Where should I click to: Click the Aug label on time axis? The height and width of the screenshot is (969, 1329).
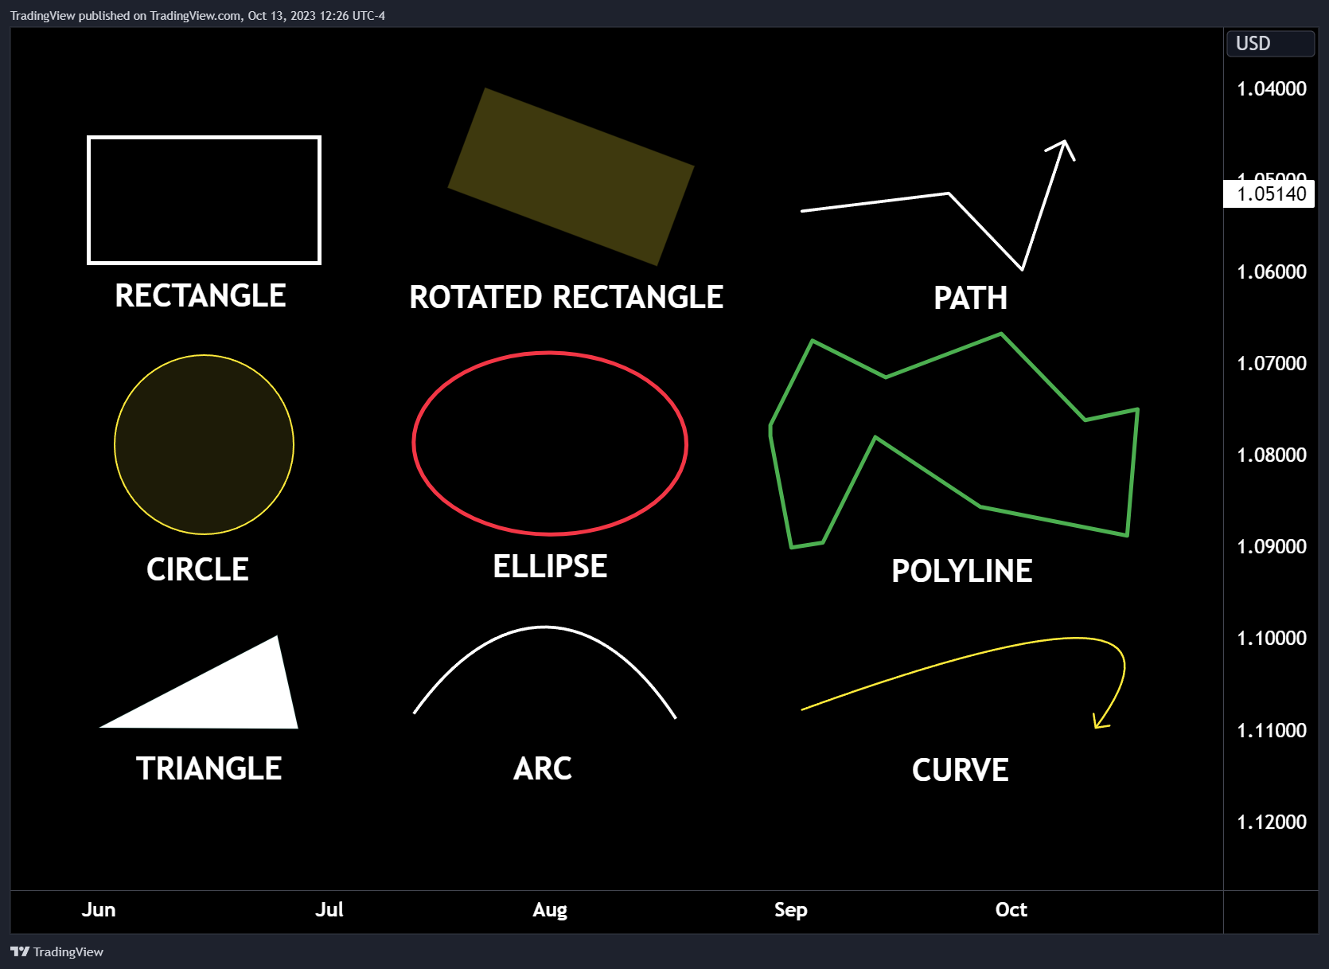pyautogui.click(x=550, y=910)
